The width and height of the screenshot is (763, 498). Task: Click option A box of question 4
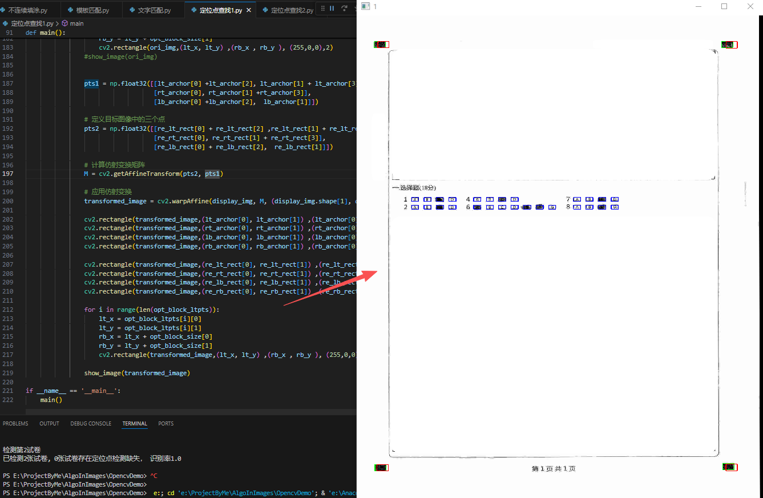[478, 199]
